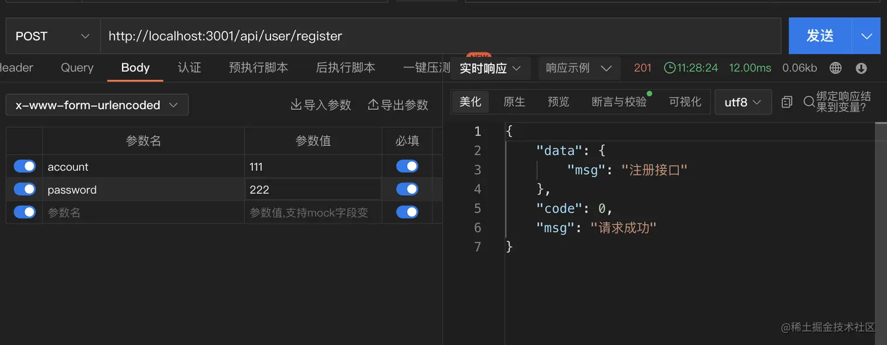Copy response using the copy icon
This screenshot has height=345, width=887.
click(787, 102)
